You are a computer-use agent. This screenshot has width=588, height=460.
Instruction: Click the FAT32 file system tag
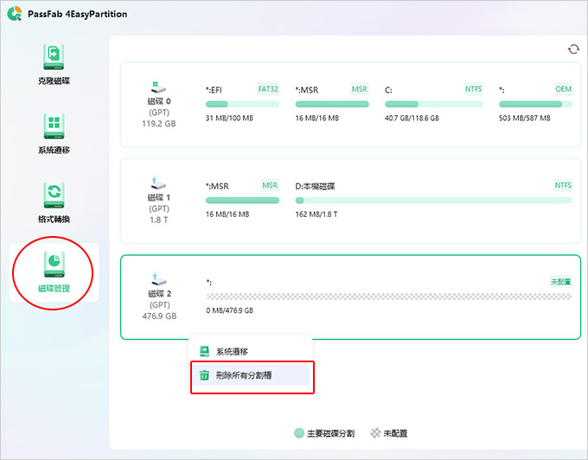click(x=268, y=89)
